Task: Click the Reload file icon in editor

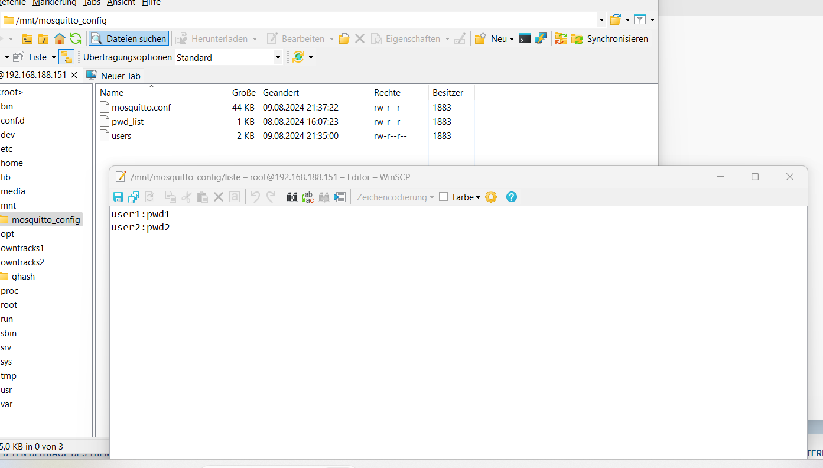Action: tap(149, 197)
